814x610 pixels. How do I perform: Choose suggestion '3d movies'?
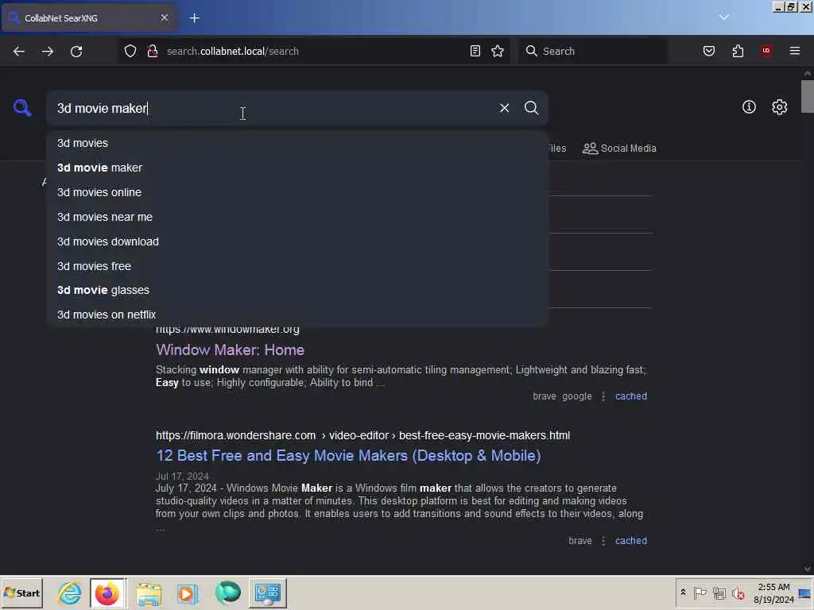click(297, 143)
